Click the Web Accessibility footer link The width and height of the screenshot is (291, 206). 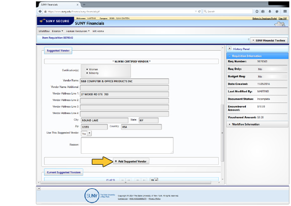tap(138, 199)
